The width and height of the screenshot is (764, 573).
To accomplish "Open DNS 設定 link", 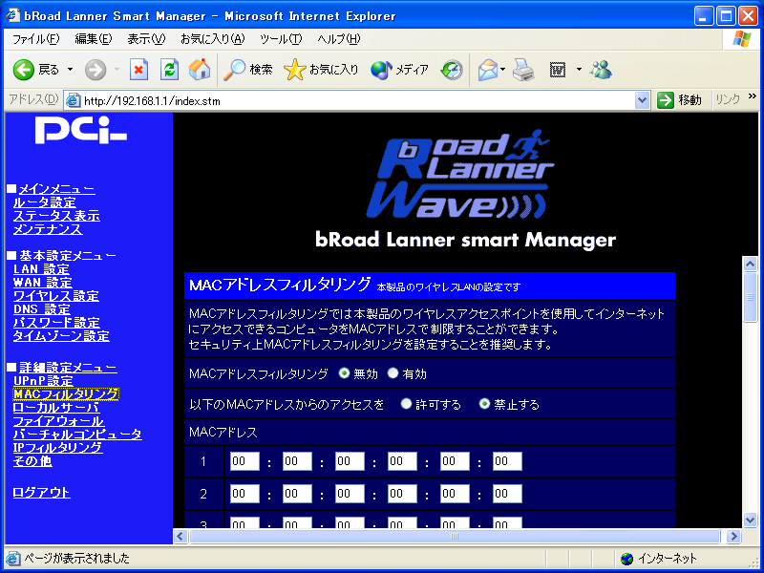I will tap(42, 308).
